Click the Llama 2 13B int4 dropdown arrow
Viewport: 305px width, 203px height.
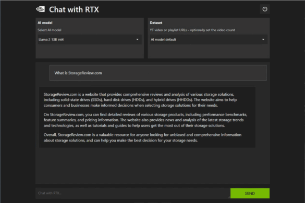coord(137,40)
